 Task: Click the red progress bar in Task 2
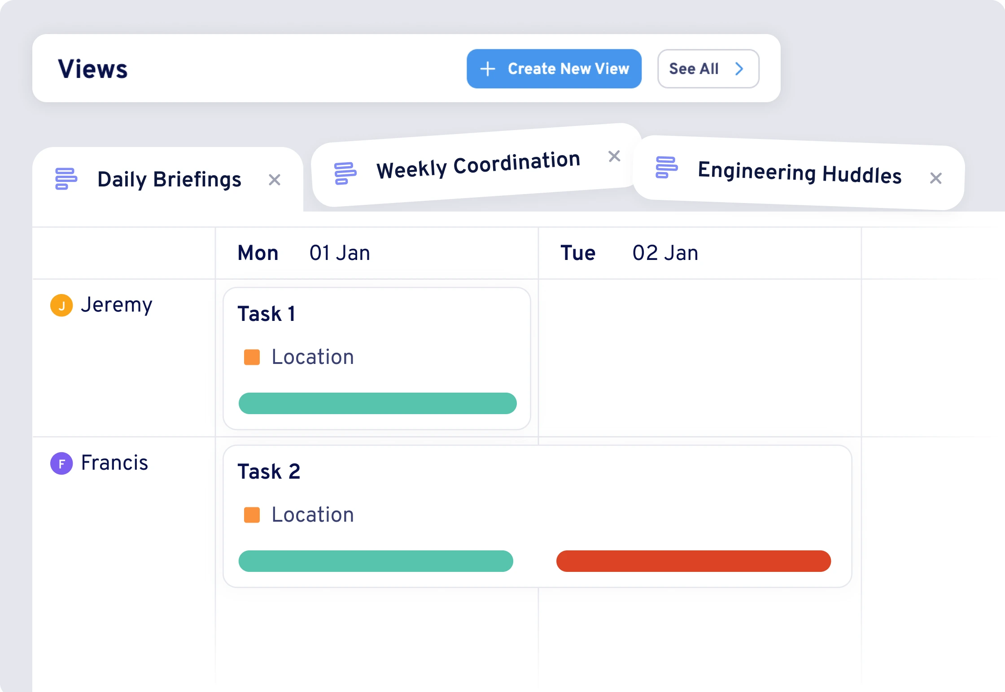click(x=693, y=561)
